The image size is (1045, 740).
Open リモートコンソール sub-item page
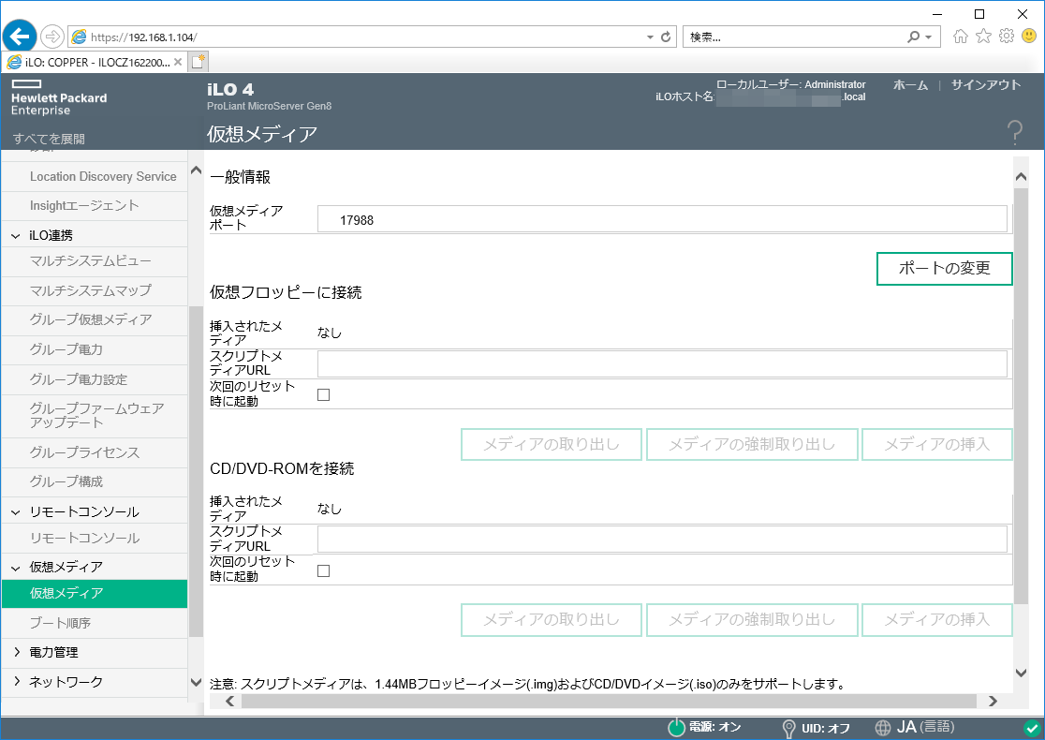pos(84,538)
